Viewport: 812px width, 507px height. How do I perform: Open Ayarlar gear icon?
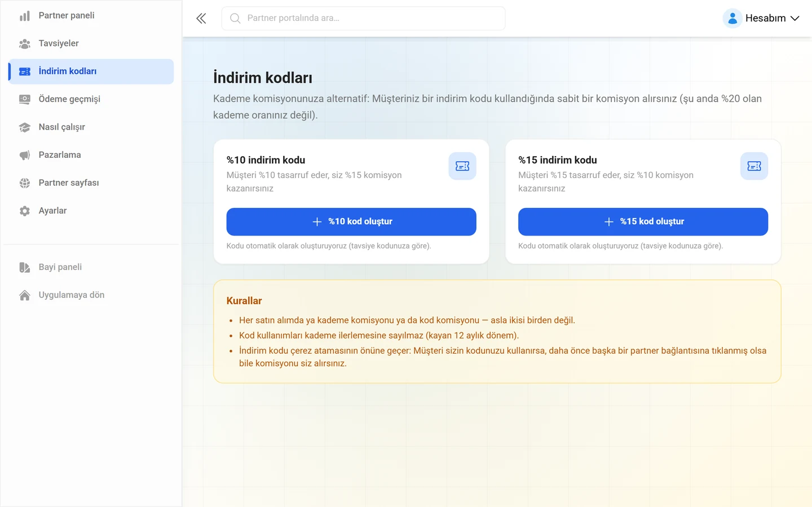25,211
